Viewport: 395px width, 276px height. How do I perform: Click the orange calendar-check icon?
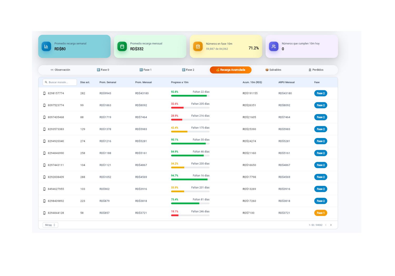coord(198,46)
